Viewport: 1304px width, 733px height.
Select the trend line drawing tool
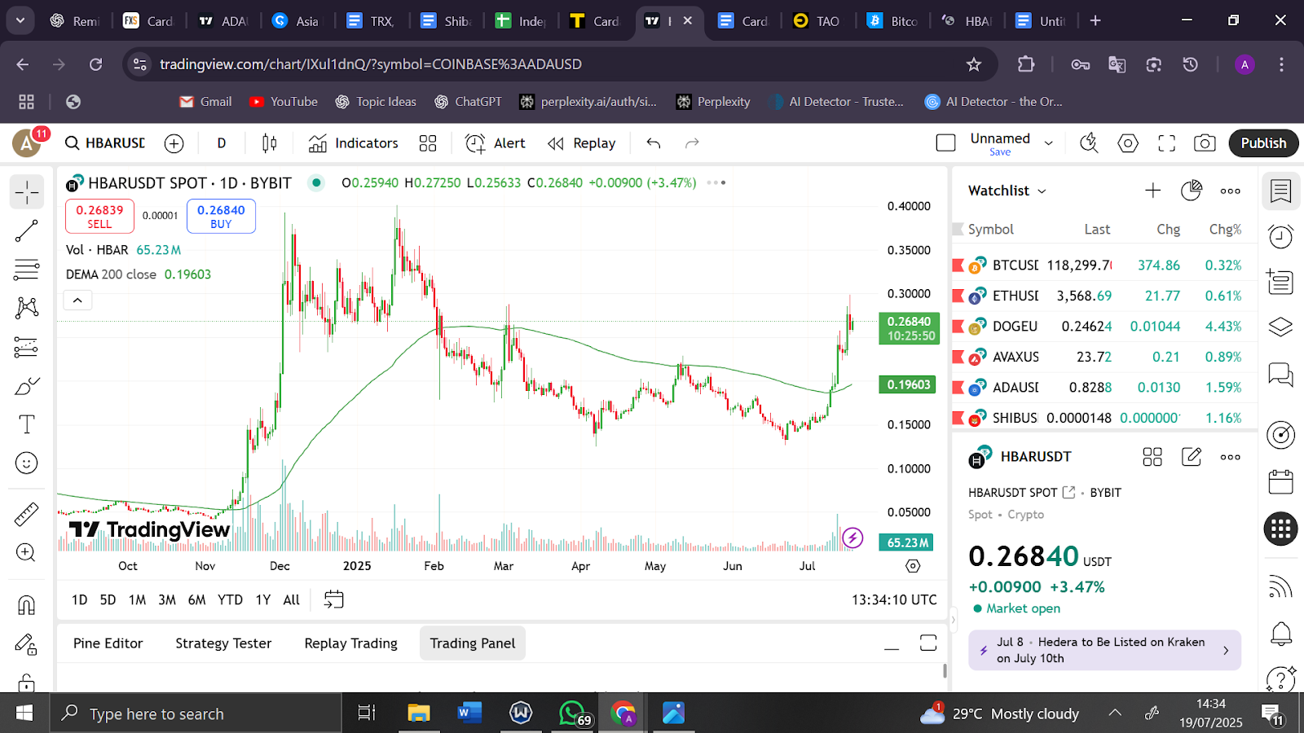click(27, 231)
